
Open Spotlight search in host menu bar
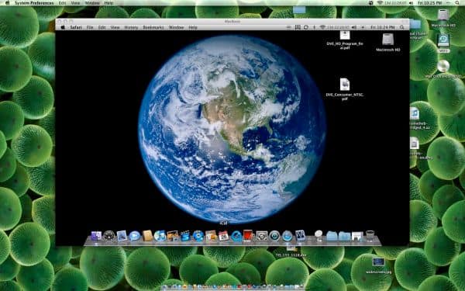(457, 3)
